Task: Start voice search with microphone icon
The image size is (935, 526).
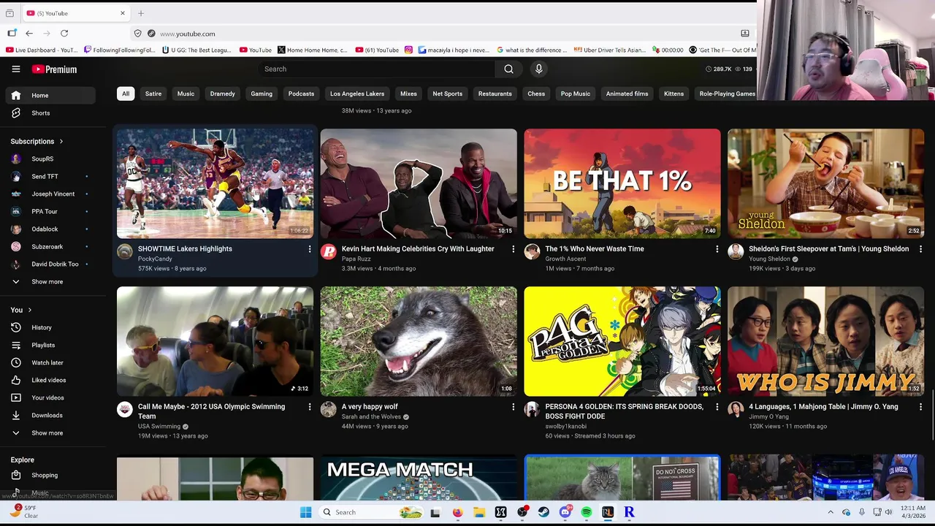Action: 538,69
